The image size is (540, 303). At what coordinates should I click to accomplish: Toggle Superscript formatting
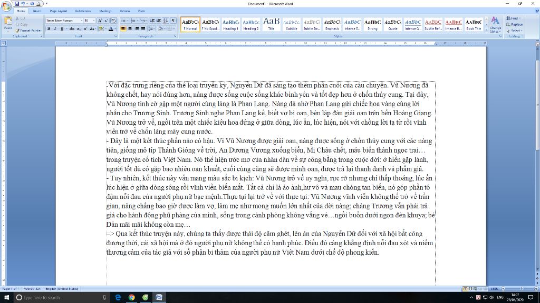tap(85, 29)
